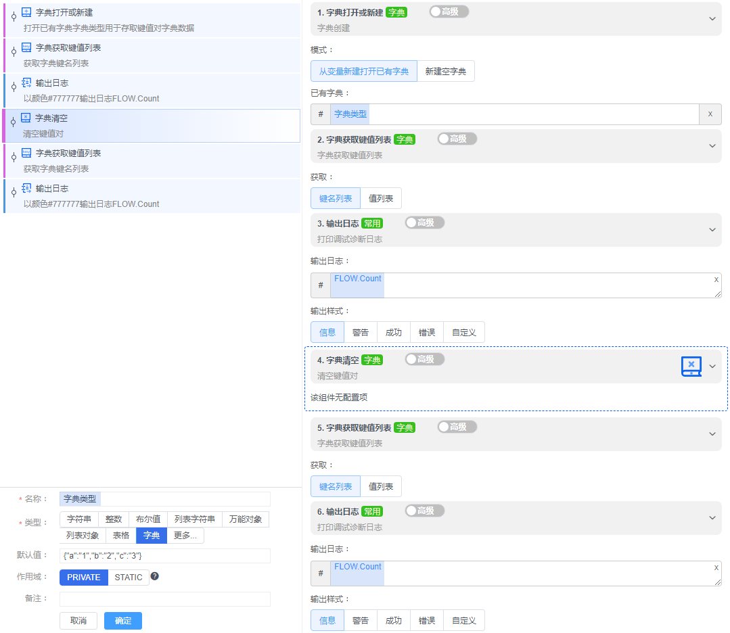Select 新建空字典 mode tab

pyautogui.click(x=446, y=71)
